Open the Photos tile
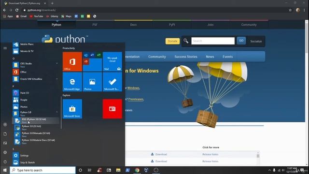 [x=92, y=82]
